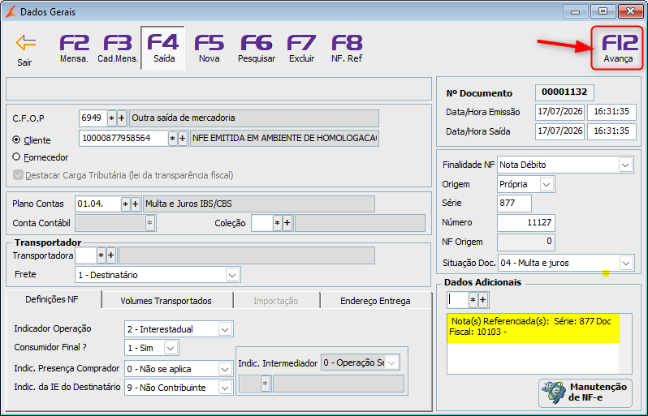
Task: Select the Cliente radio button
Action: (16, 140)
